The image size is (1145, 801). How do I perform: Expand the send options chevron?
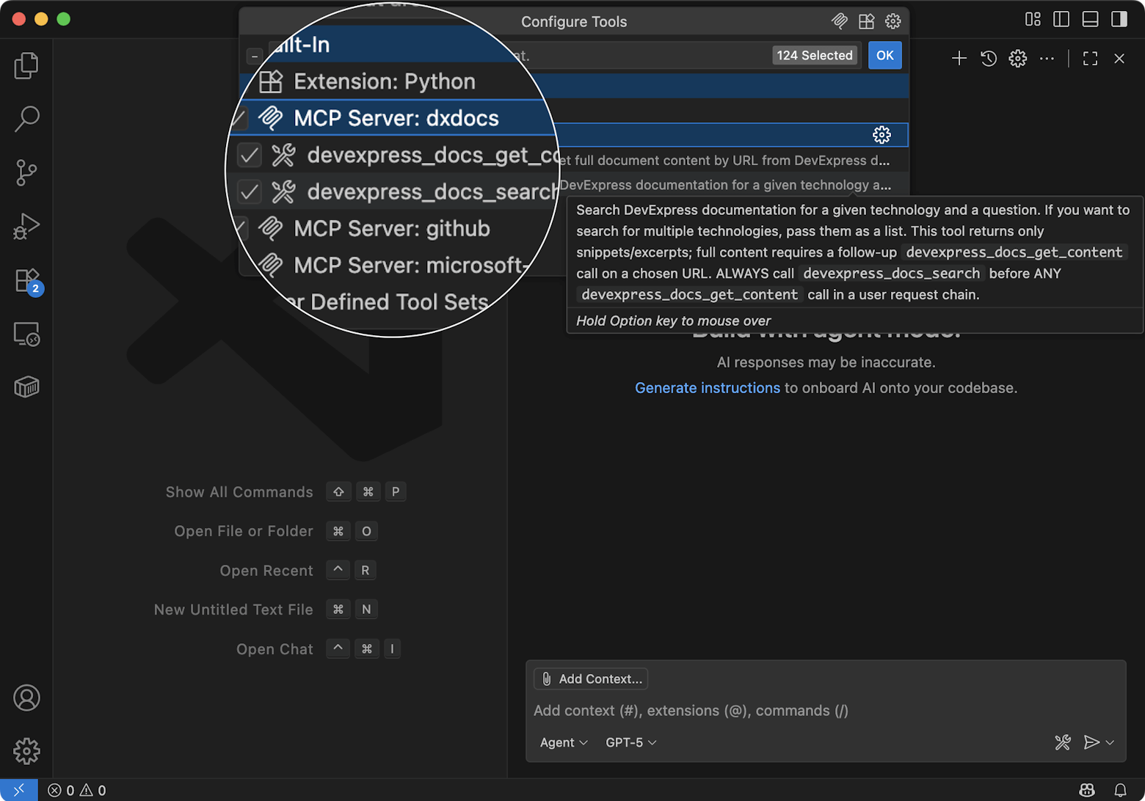pyautogui.click(x=1110, y=743)
